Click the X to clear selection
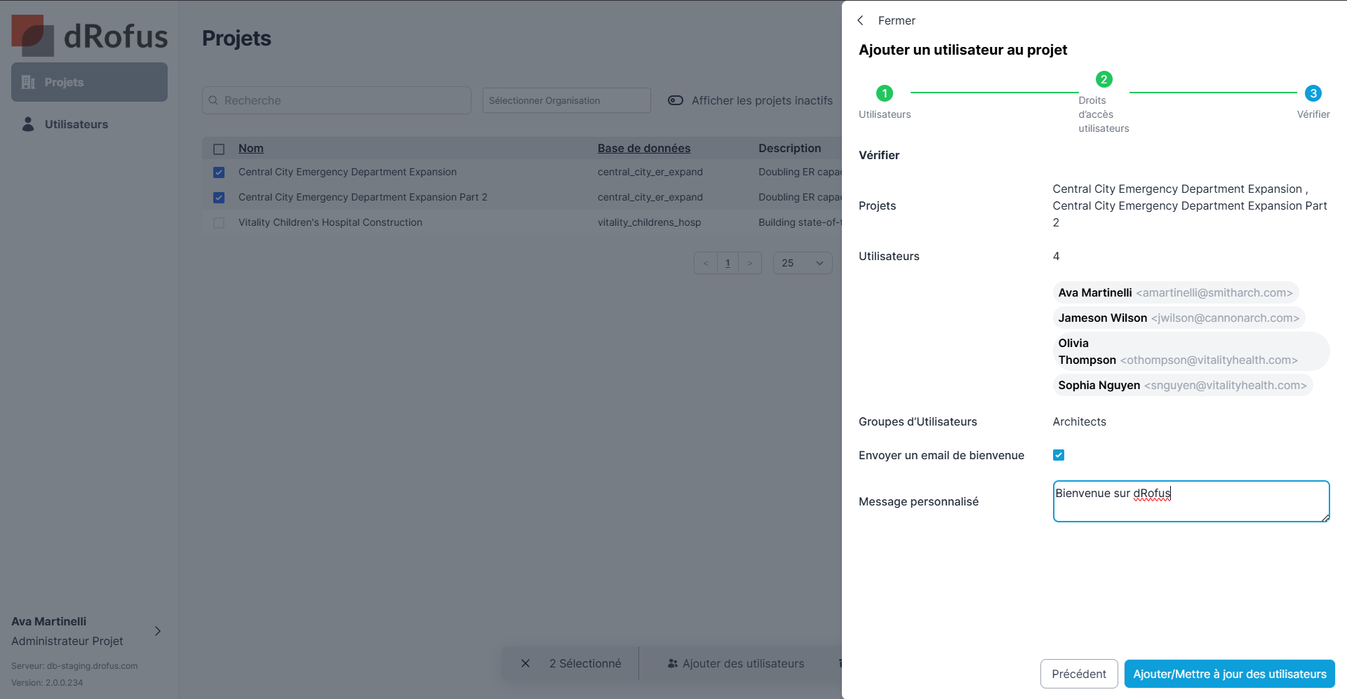Image resolution: width=1347 pixels, height=699 pixels. (525, 663)
